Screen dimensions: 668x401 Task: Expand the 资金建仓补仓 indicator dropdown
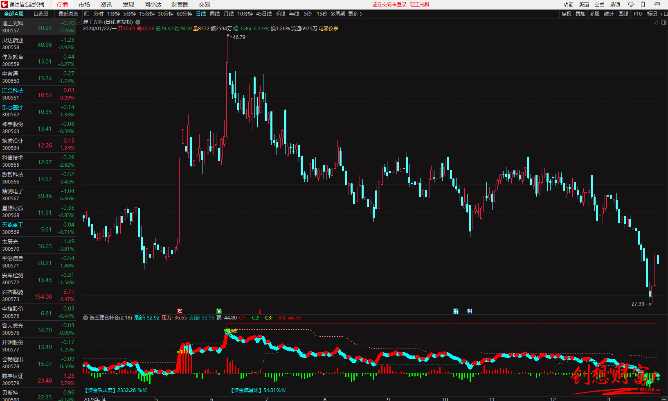coord(85,318)
